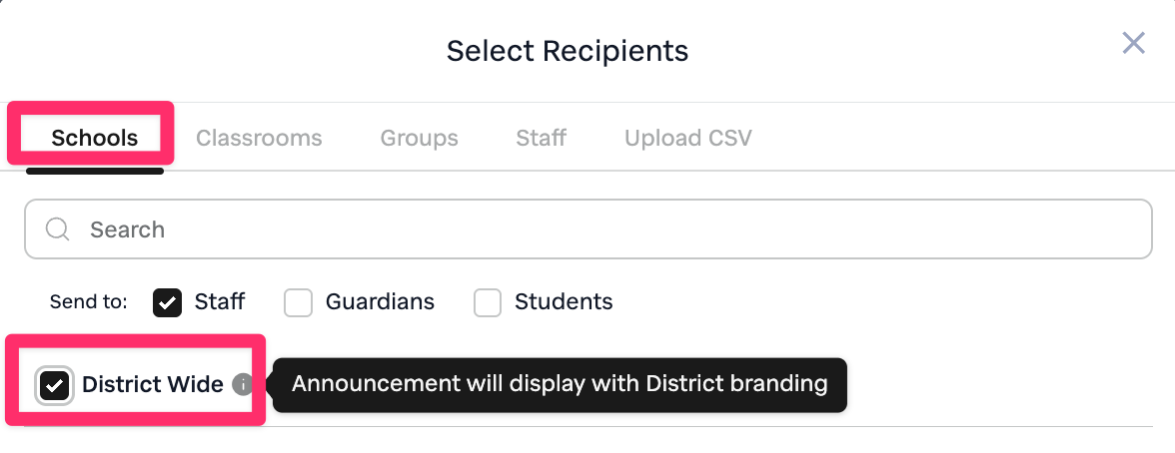Viewport: 1175px width, 453px height.
Task: Click the Select Recipients dialog title
Action: [567, 51]
